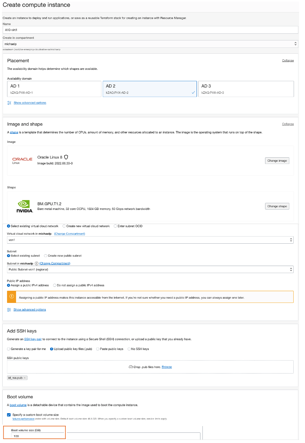Click the NVIDIA logo icon in Shape section
This screenshot has height=443, width=305.
point(24,206)
